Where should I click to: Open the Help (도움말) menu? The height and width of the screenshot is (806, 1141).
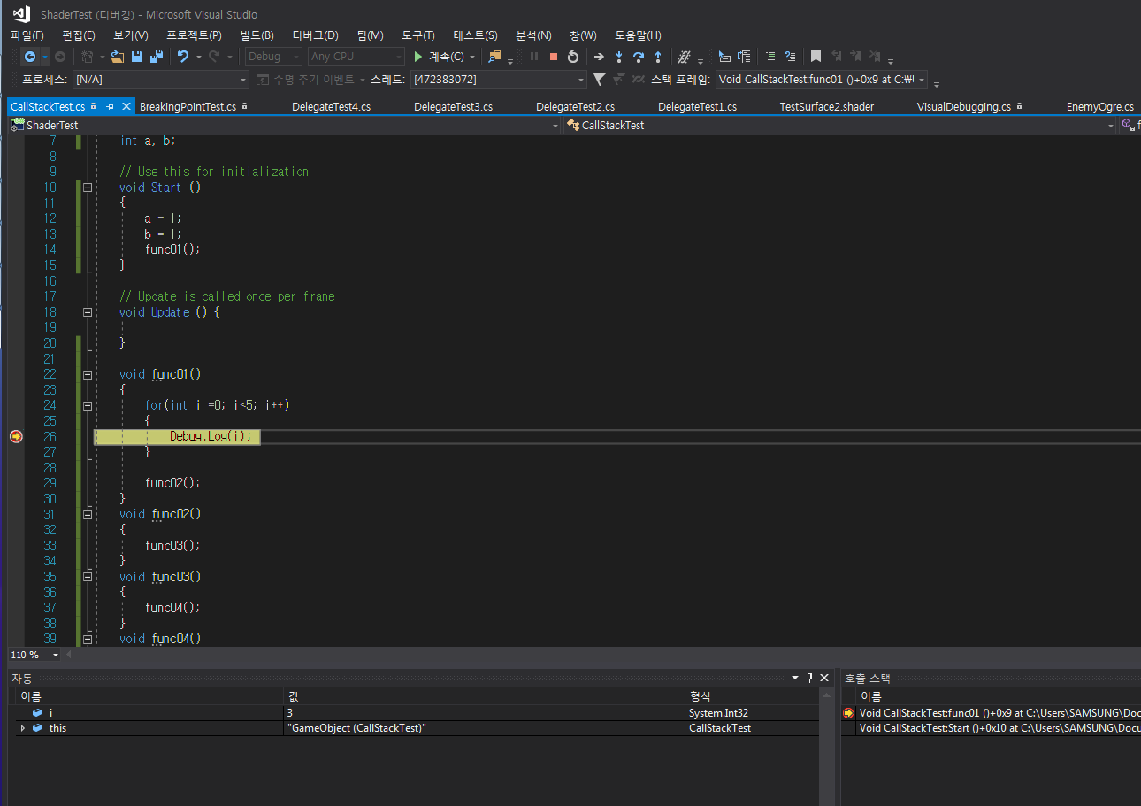coord(638,35)
